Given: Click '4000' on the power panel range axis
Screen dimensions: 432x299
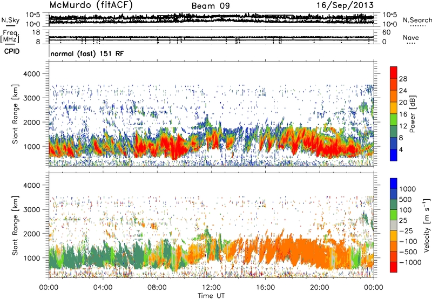Looking at the screenshot, I should [32, 74].
